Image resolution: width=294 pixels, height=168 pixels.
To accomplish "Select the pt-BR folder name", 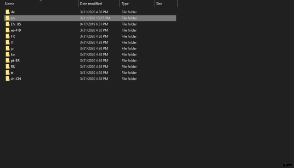I will (15, 61).
